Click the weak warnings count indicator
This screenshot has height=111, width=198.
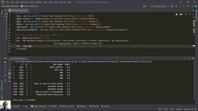(182, 14)
